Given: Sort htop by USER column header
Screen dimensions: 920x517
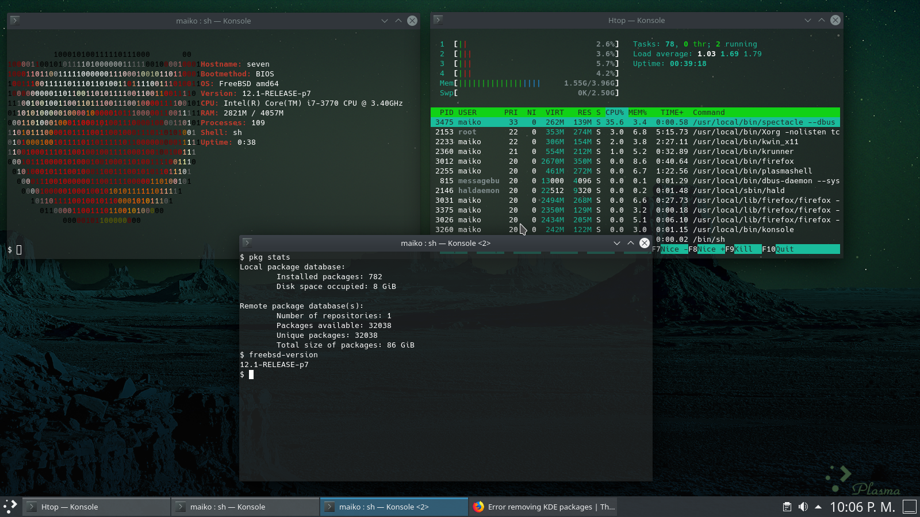Looking at the screenshot, I should coord(467,113).
